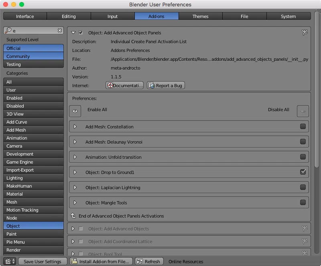Collapse the Add Advanced Object Panels details

tap(73, 32)
